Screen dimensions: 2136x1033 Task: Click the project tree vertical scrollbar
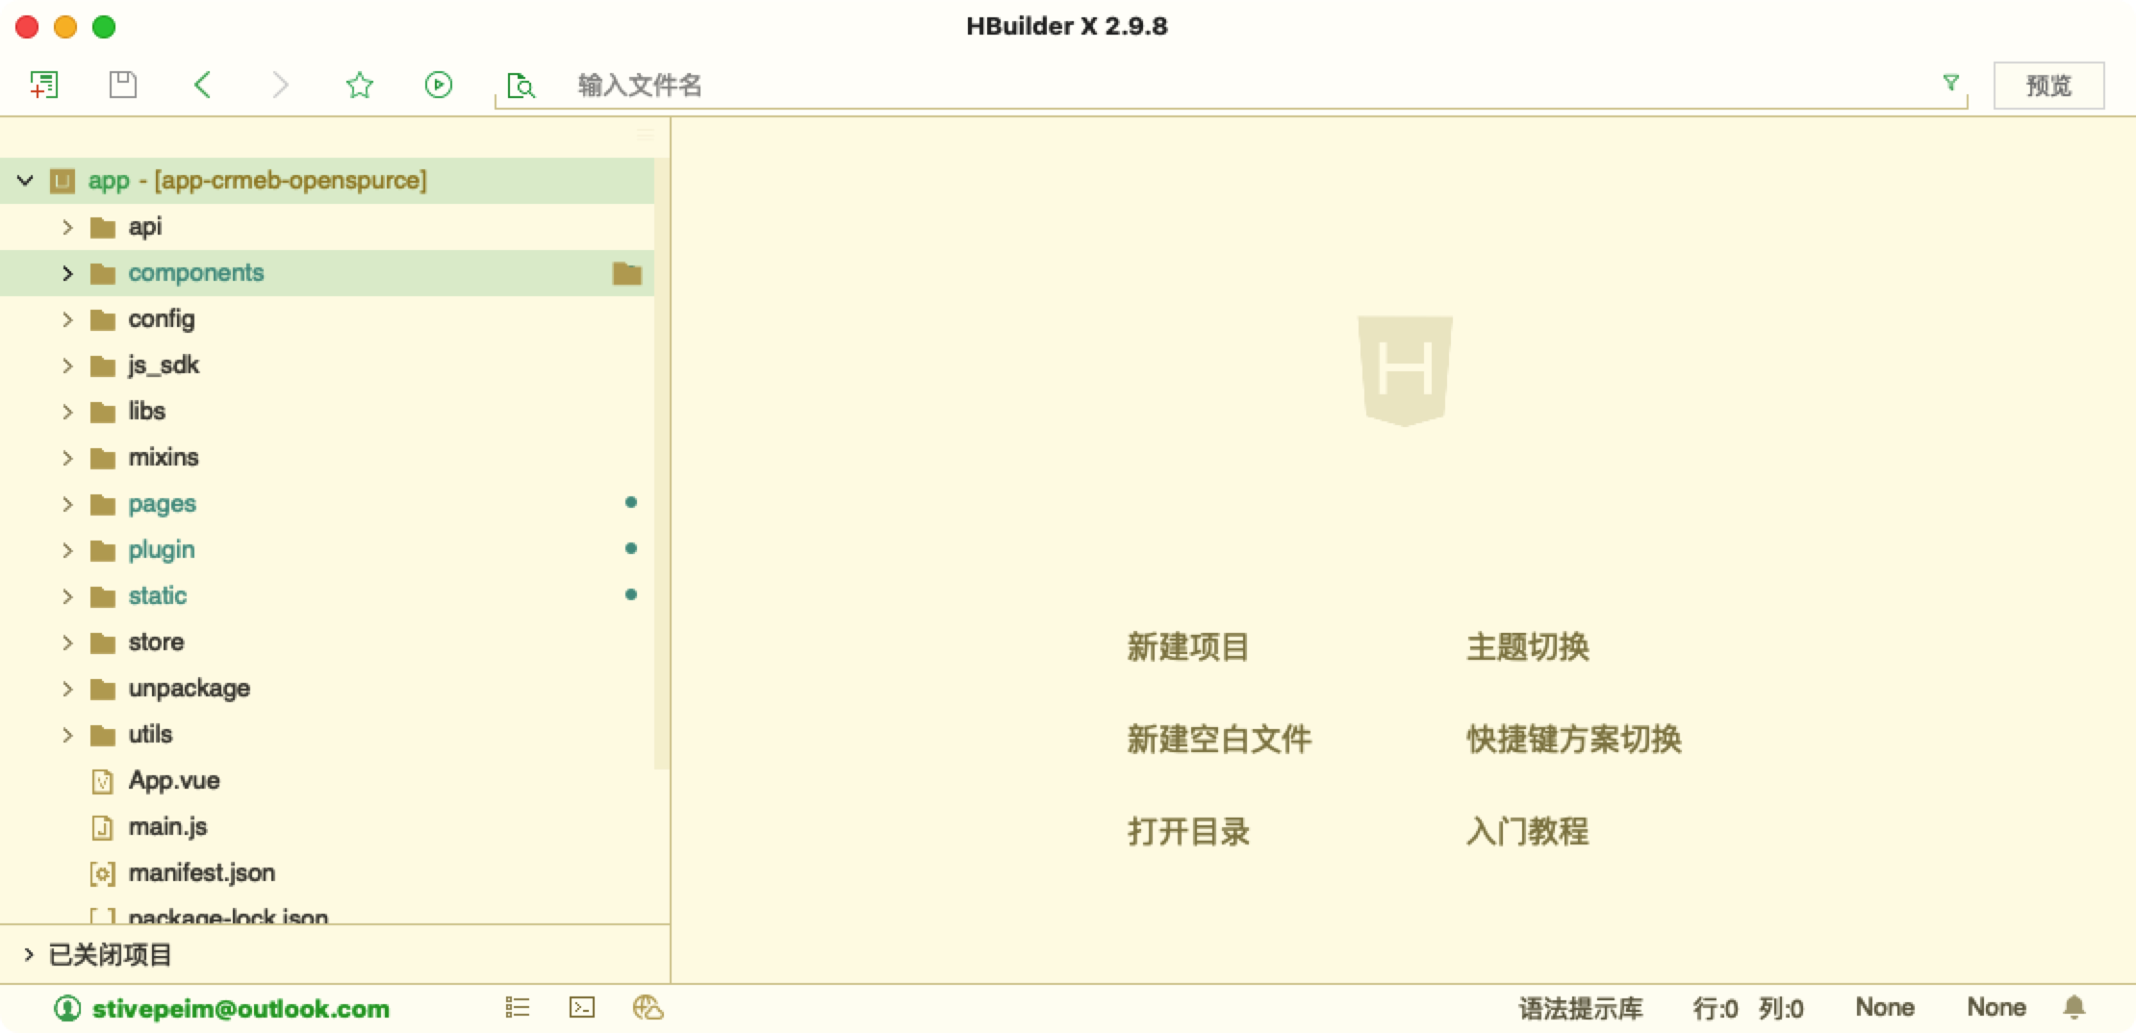click(662, 462)
